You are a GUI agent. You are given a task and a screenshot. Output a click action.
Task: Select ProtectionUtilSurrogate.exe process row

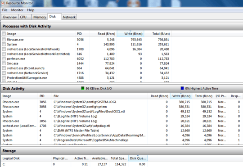click(86, 78)
